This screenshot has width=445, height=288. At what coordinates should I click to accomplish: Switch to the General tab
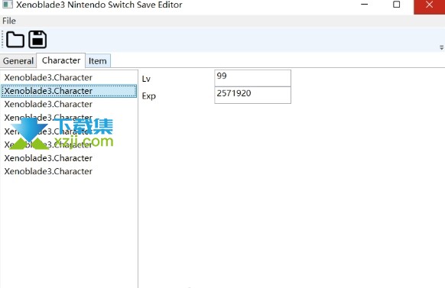click(18, 60)
